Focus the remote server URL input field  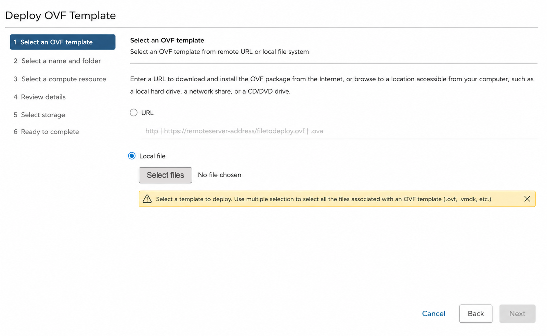tap(339, 131)
